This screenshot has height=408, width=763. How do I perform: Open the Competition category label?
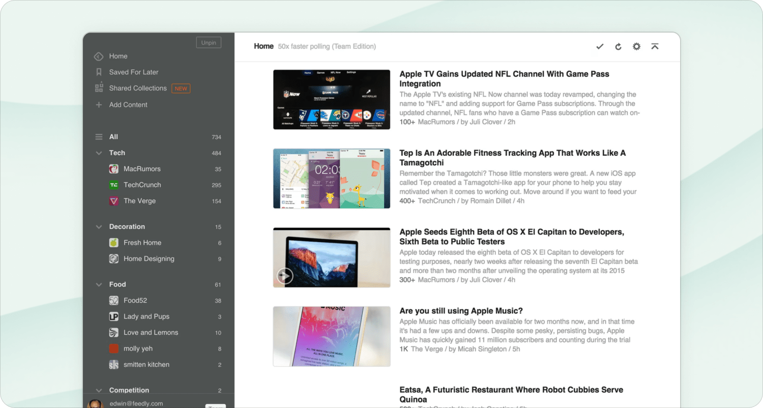coord(129,390)
